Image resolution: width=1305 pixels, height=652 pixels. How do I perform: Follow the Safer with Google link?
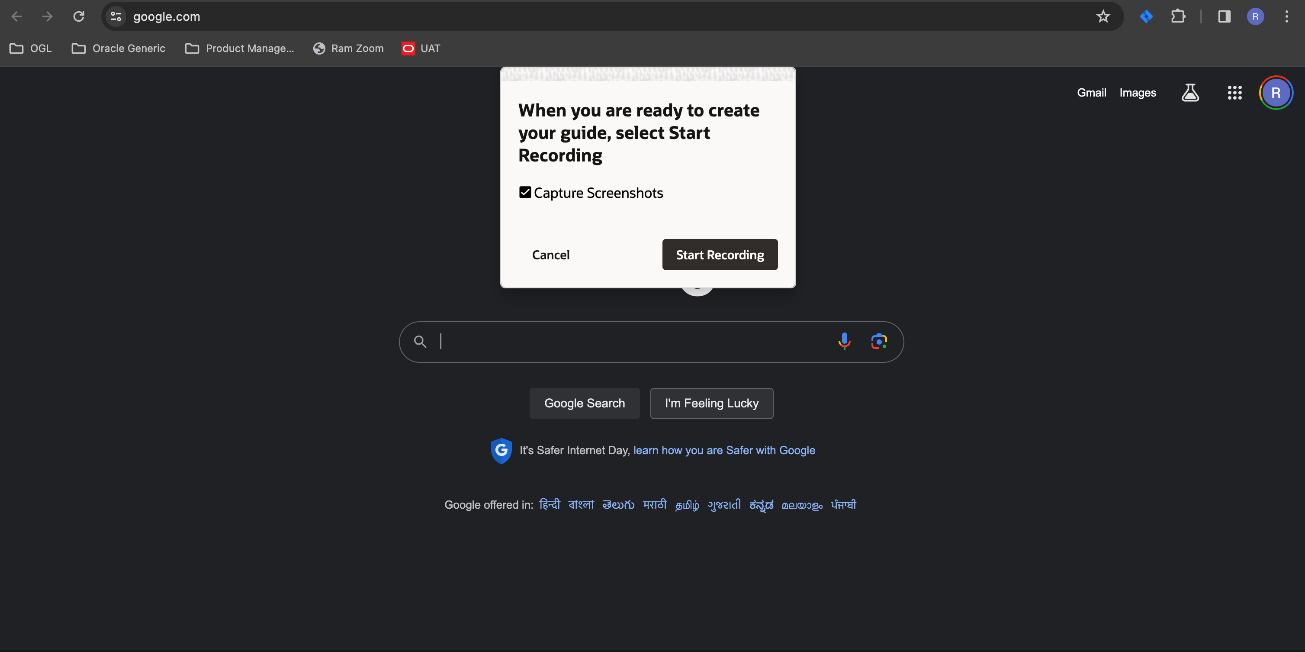pos(724,450)
